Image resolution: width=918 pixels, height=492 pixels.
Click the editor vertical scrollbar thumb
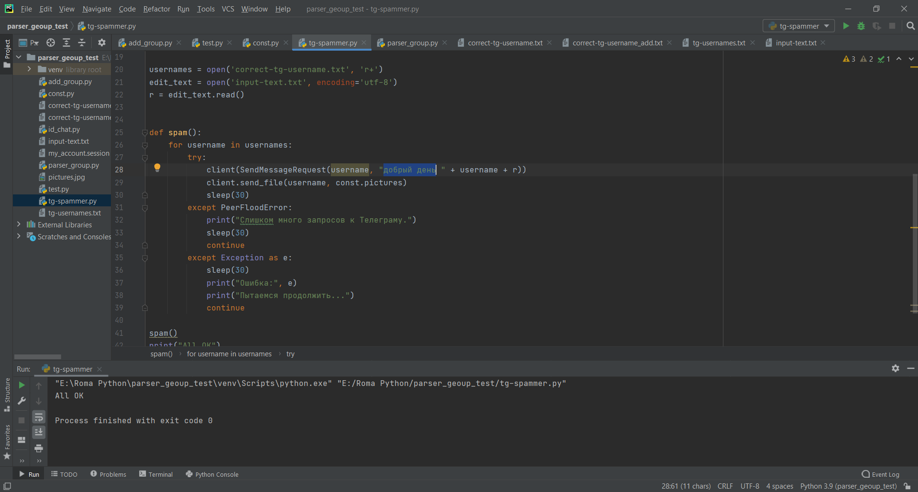coord(915,244)
